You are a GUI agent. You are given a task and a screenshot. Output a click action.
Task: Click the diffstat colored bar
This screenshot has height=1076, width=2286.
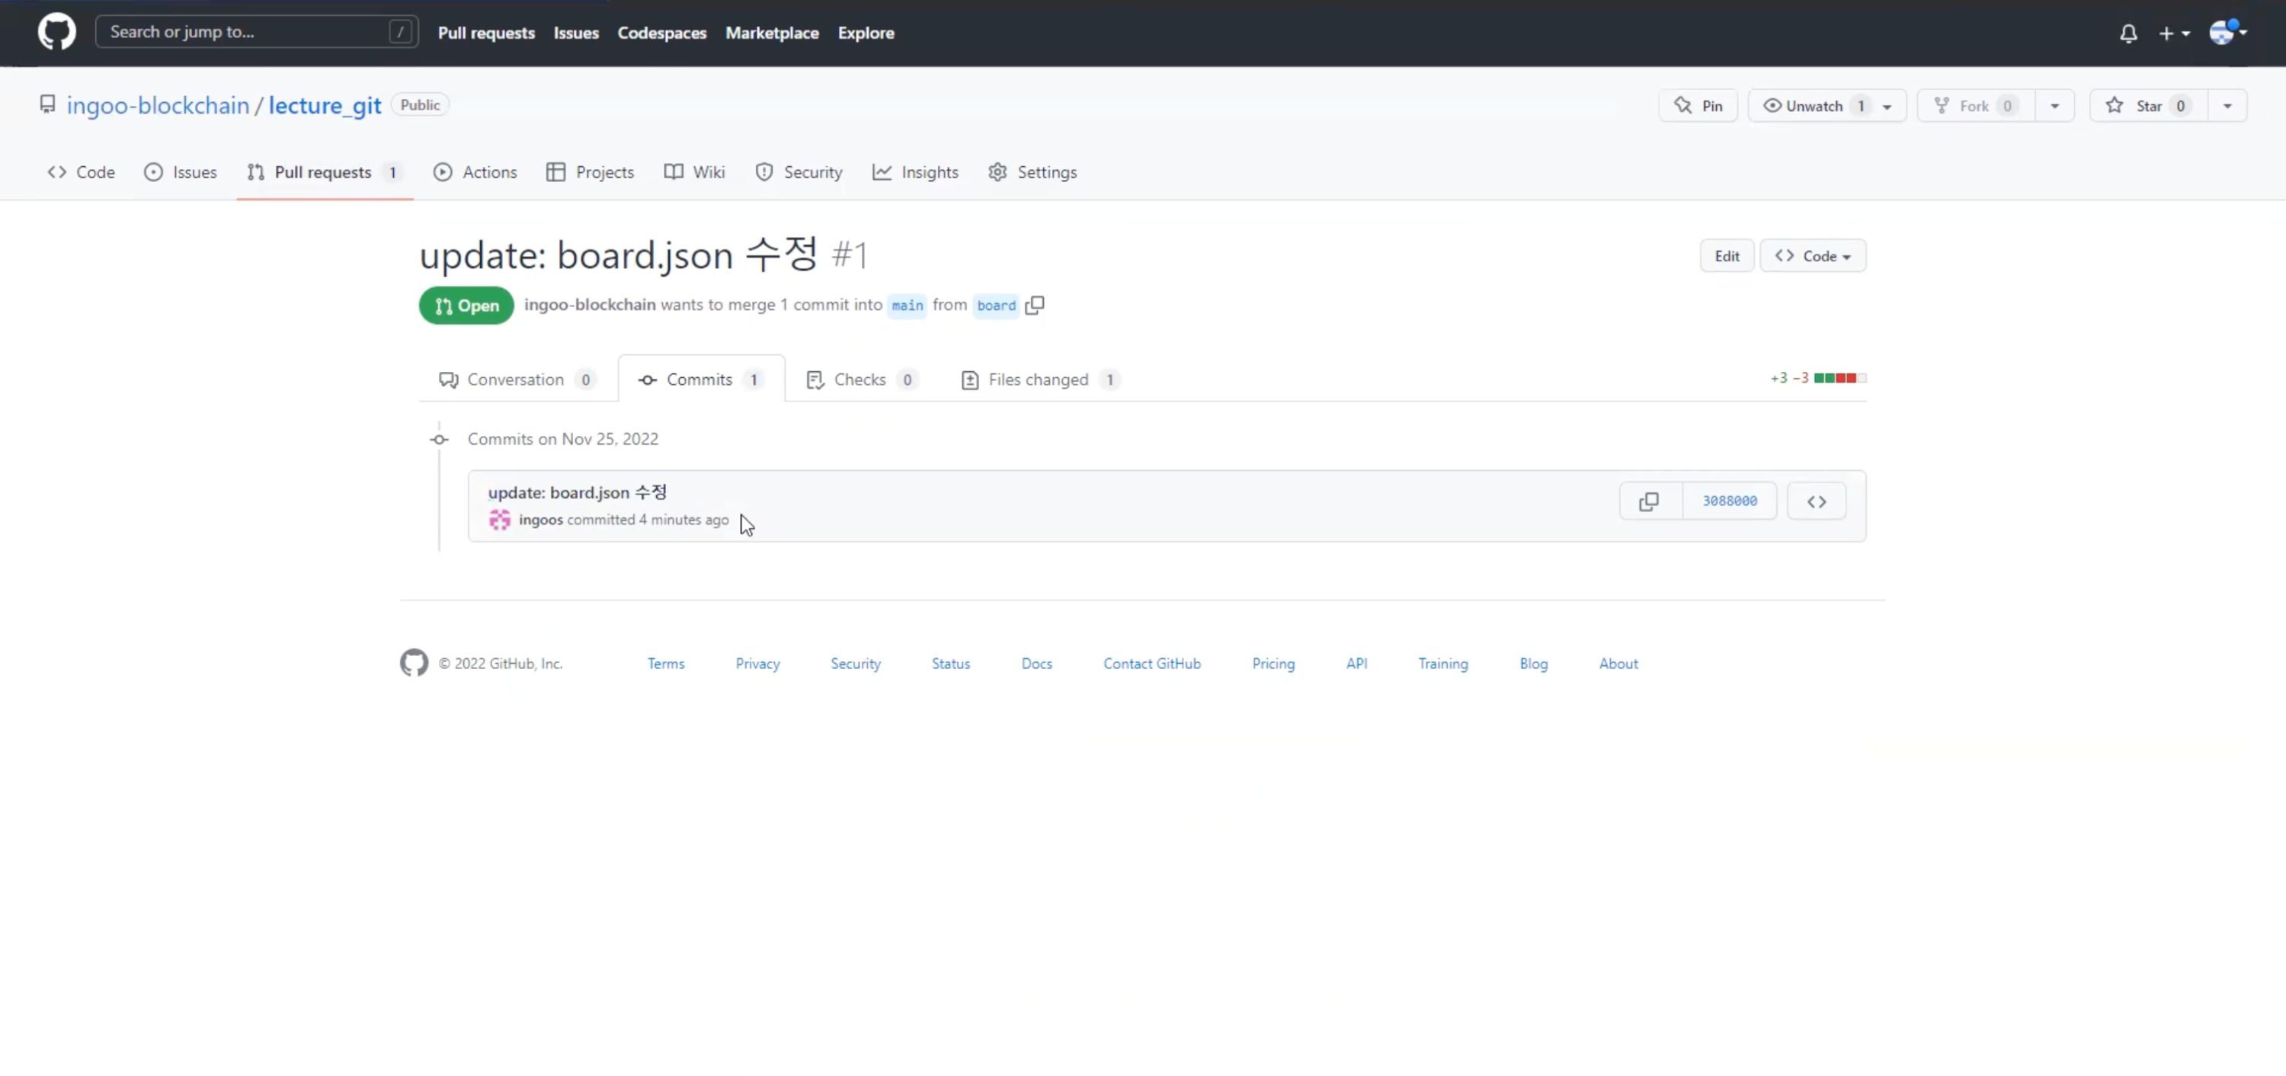(x=1839, y=378)
